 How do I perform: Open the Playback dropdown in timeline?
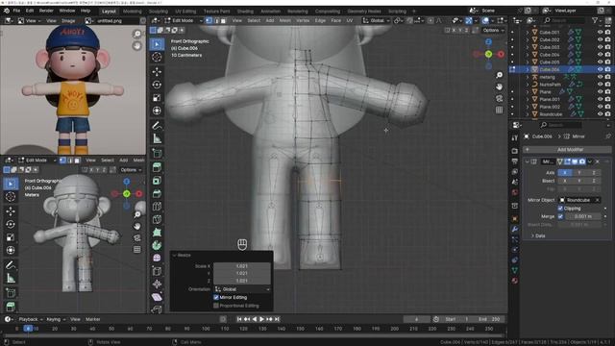coord(31,319)
